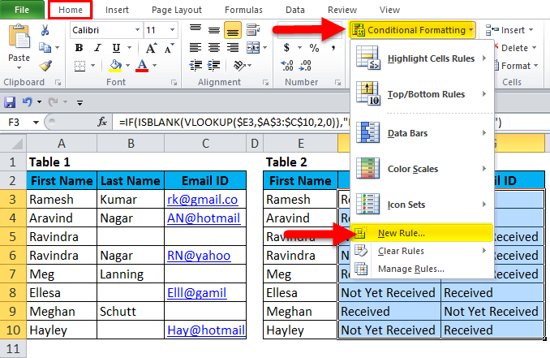Screen dimensions: 550x358
Task: Toggle Bold formatting
Action: [x=79, y=48]
